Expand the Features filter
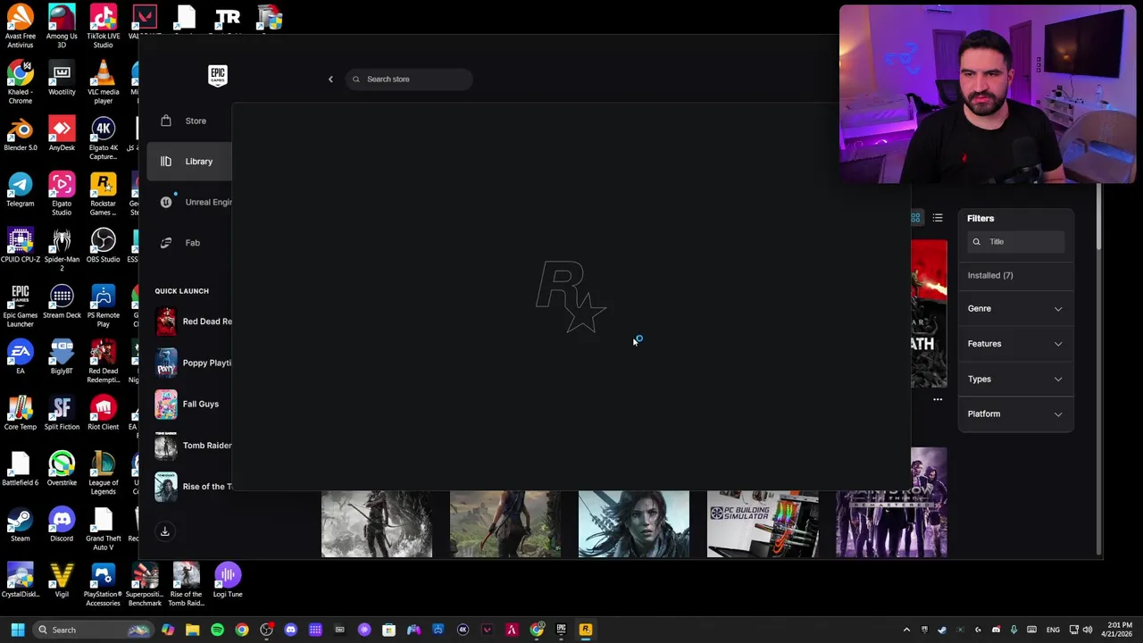Viewport: 1143px width, 643px height. (x=1015, y=344)
